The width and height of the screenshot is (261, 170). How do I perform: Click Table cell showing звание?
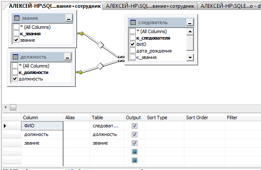(x=107, y=143)
